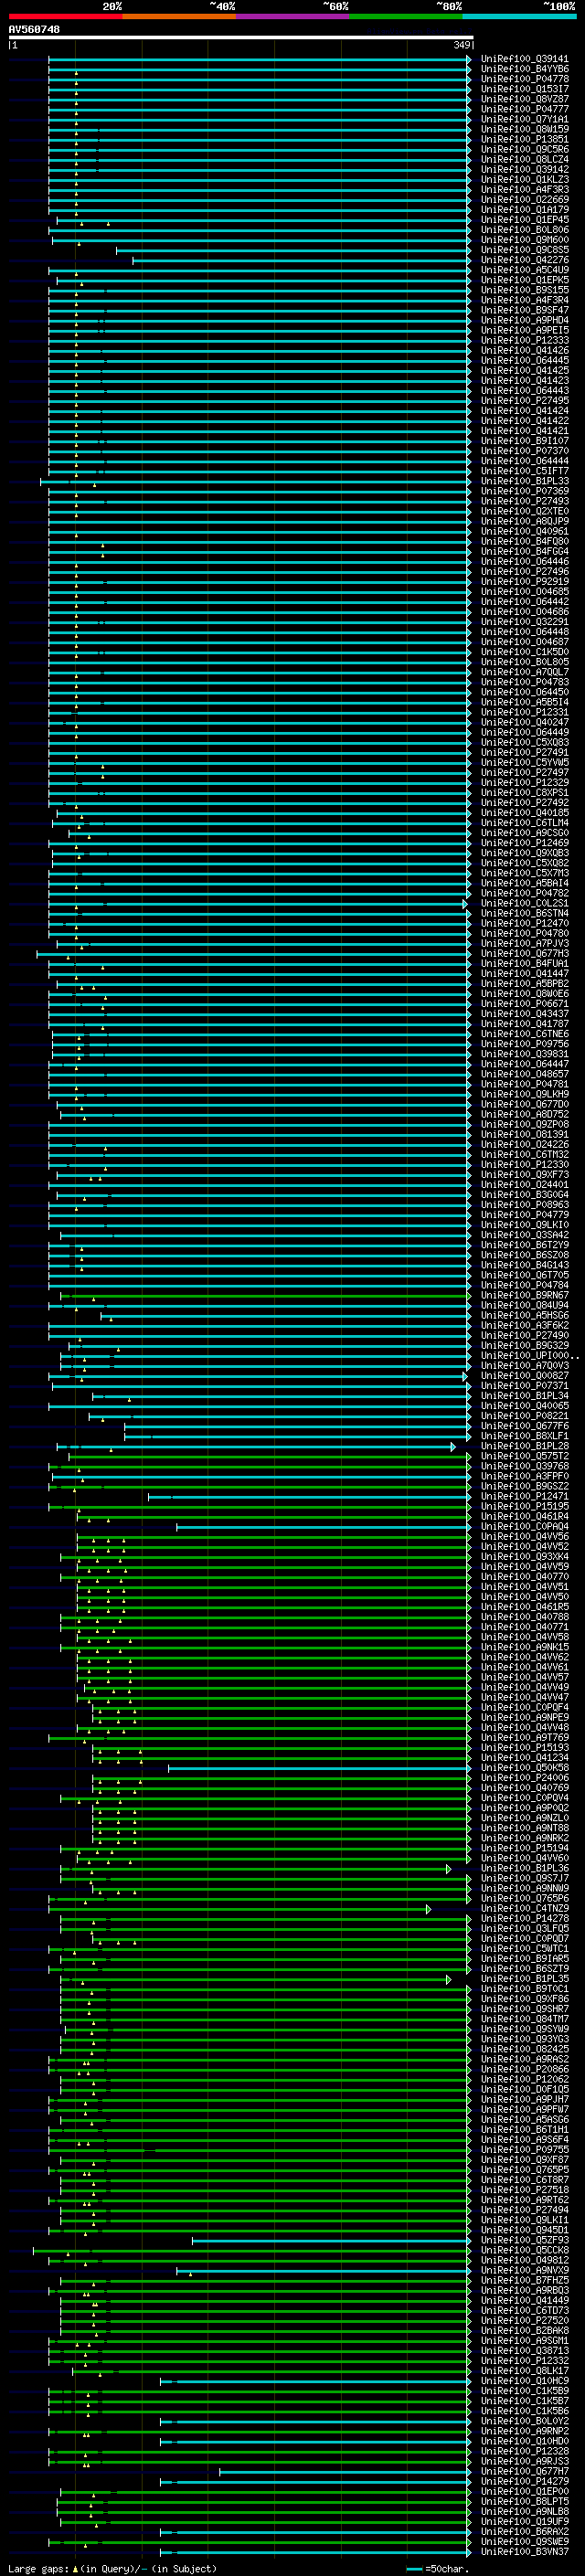This screenshot has width=585, height=2576.
Task: Open the UniRef100_Q15317 hit
Action: coord(525,89)
